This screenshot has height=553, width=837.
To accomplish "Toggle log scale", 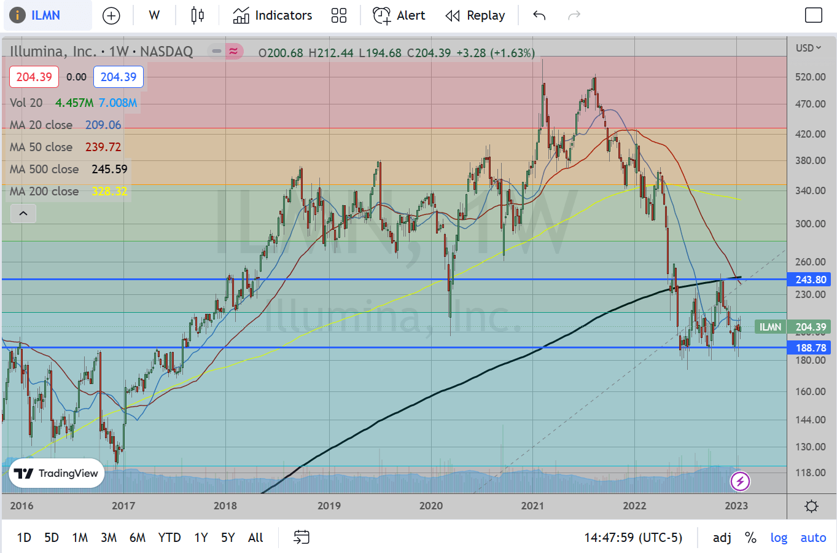I will (x=779, y=538).
